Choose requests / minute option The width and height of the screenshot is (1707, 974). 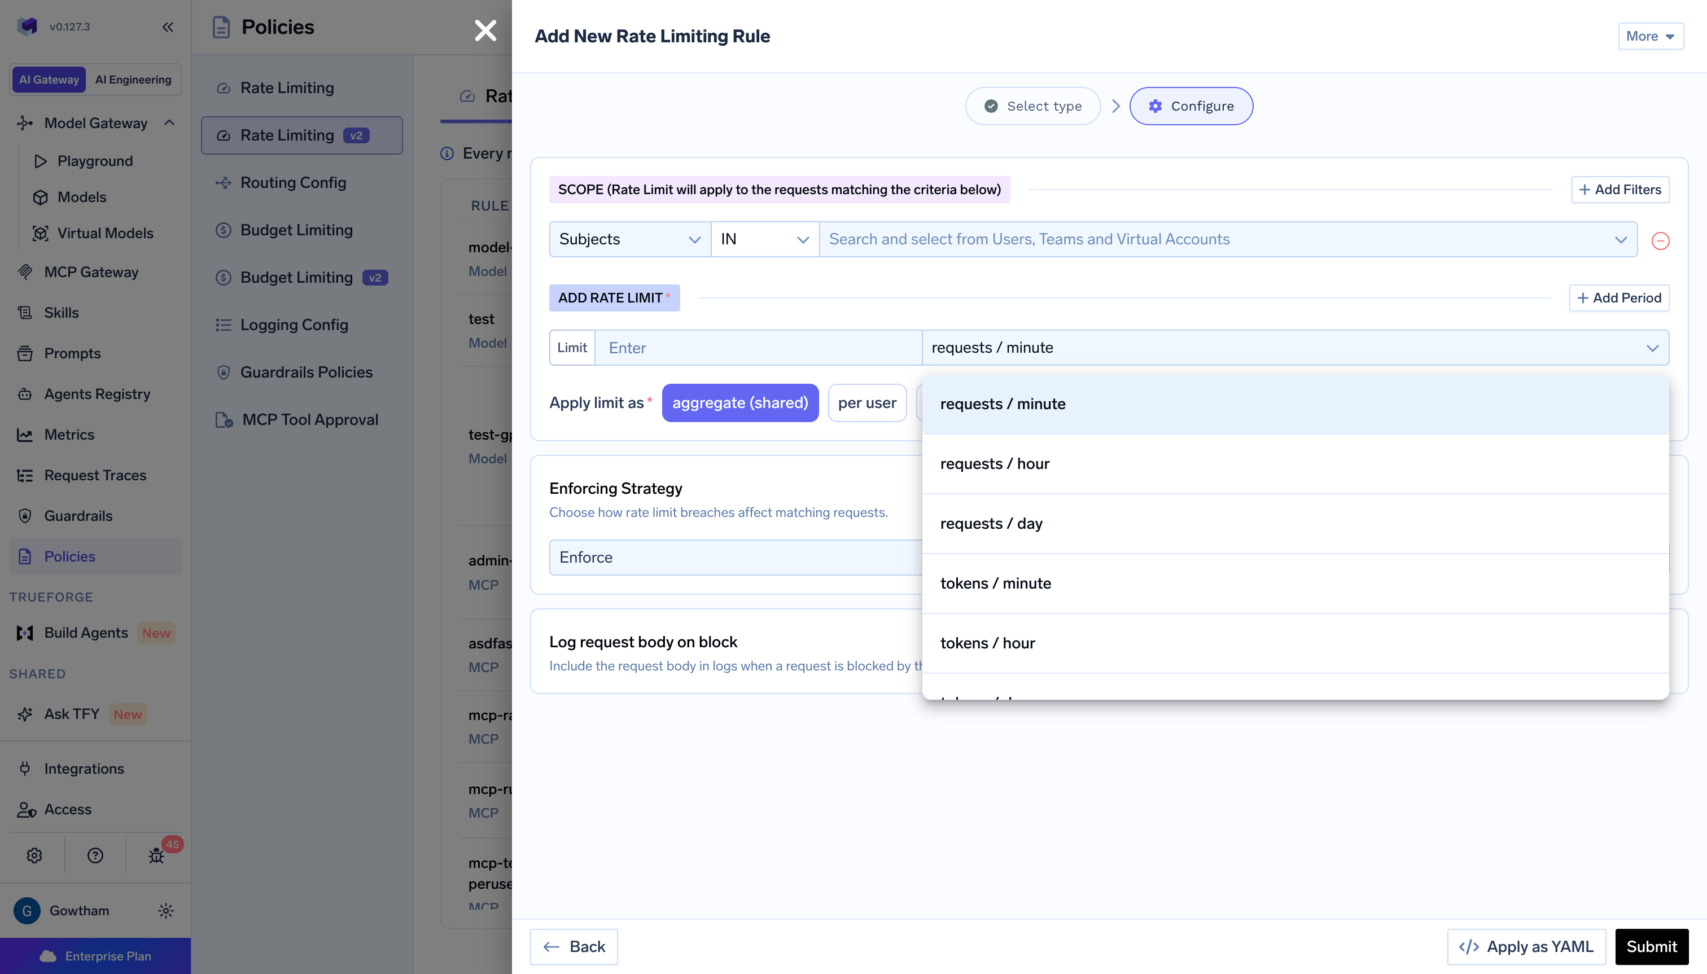coord(1295,404)
